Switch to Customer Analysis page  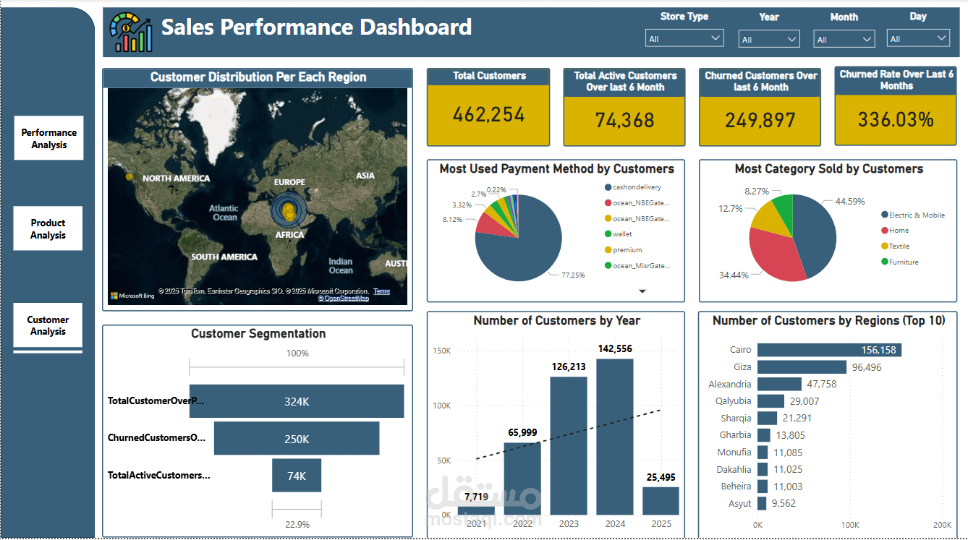click(48, 325)
